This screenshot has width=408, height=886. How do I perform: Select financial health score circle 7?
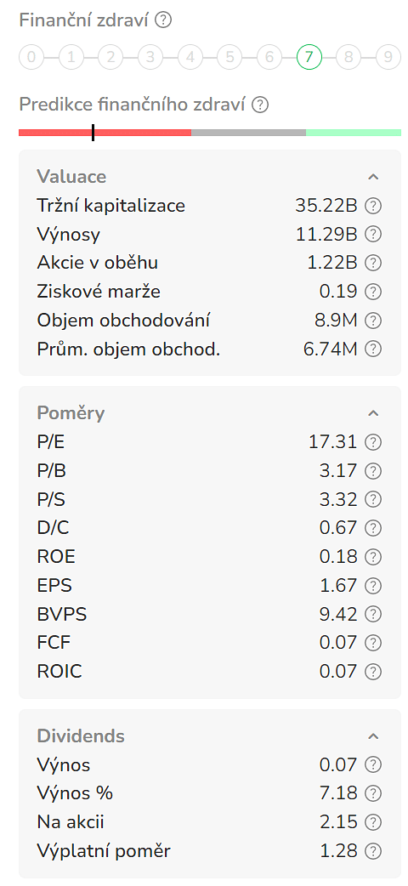309,57
